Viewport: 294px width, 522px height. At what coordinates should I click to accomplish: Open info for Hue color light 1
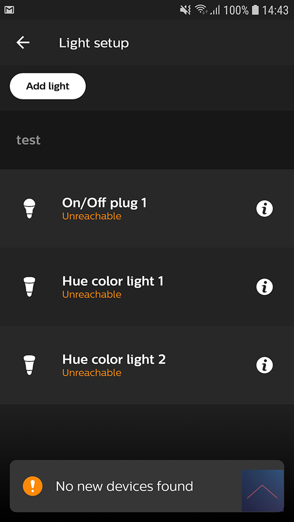[264, 287]
